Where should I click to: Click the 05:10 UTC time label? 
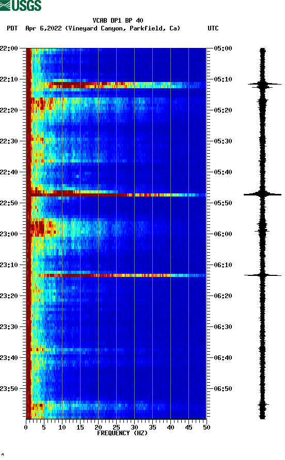[223, 79]
